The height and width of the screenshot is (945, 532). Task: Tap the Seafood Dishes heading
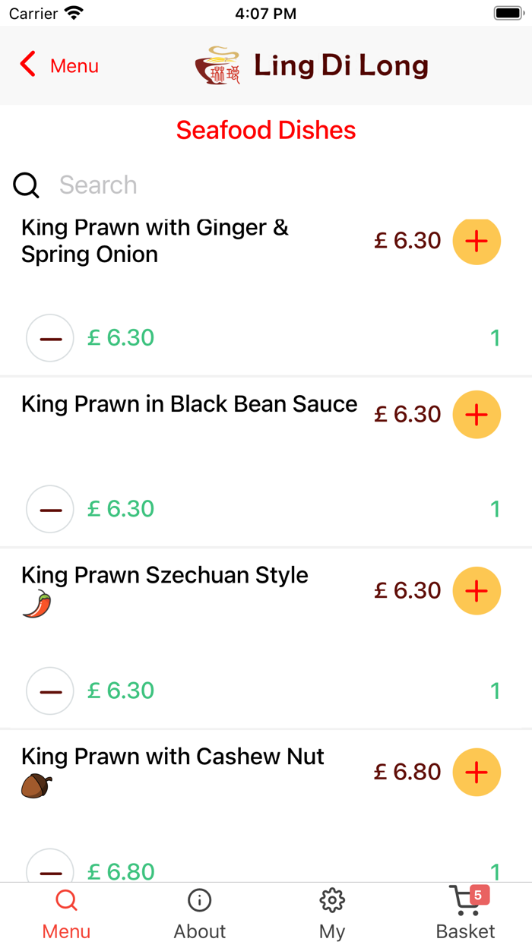(x=266, y=130)
